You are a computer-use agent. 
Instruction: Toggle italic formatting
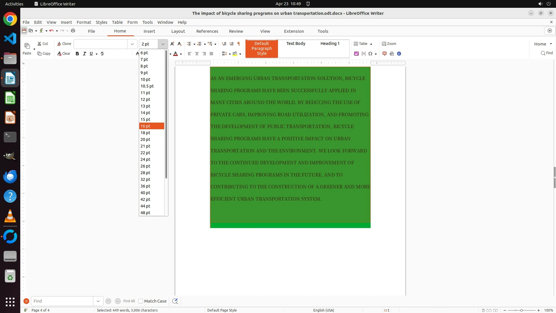click(85, 54)
